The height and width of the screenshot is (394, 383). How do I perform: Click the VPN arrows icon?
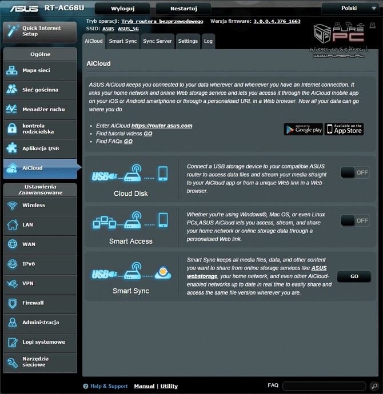coord(13,283)
